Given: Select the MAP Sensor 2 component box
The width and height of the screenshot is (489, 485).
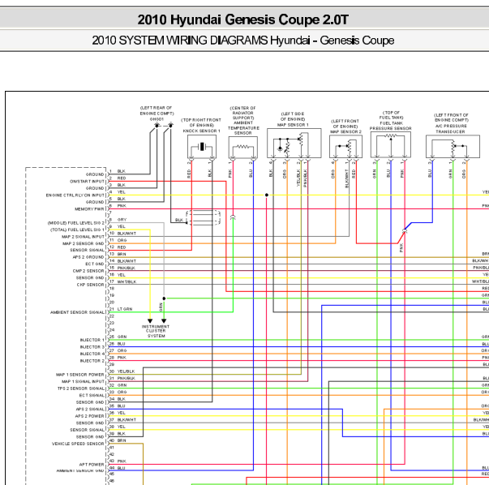Looking at the screenshot, I should tap(345, 147).
